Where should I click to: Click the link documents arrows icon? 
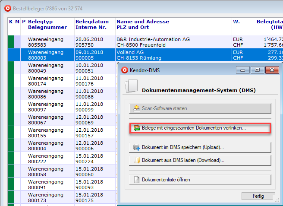coord(137,128)
